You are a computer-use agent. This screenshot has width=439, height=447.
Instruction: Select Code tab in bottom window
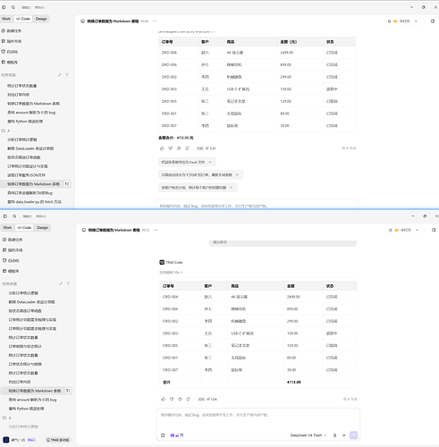pos(24,228)
